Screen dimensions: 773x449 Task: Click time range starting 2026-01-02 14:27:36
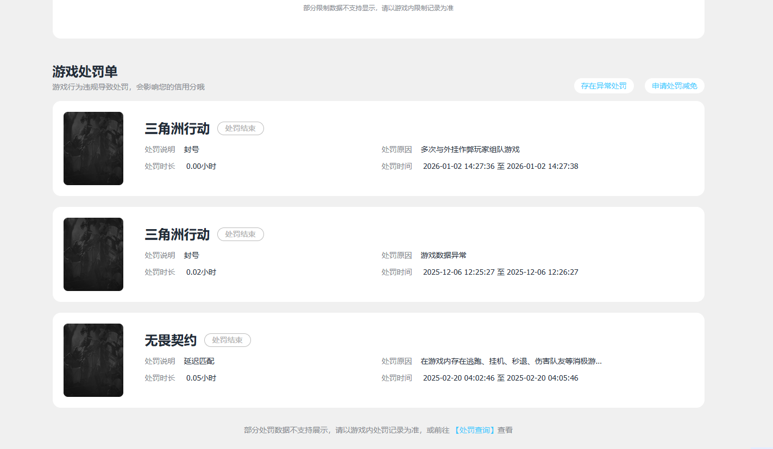point(500,166)
